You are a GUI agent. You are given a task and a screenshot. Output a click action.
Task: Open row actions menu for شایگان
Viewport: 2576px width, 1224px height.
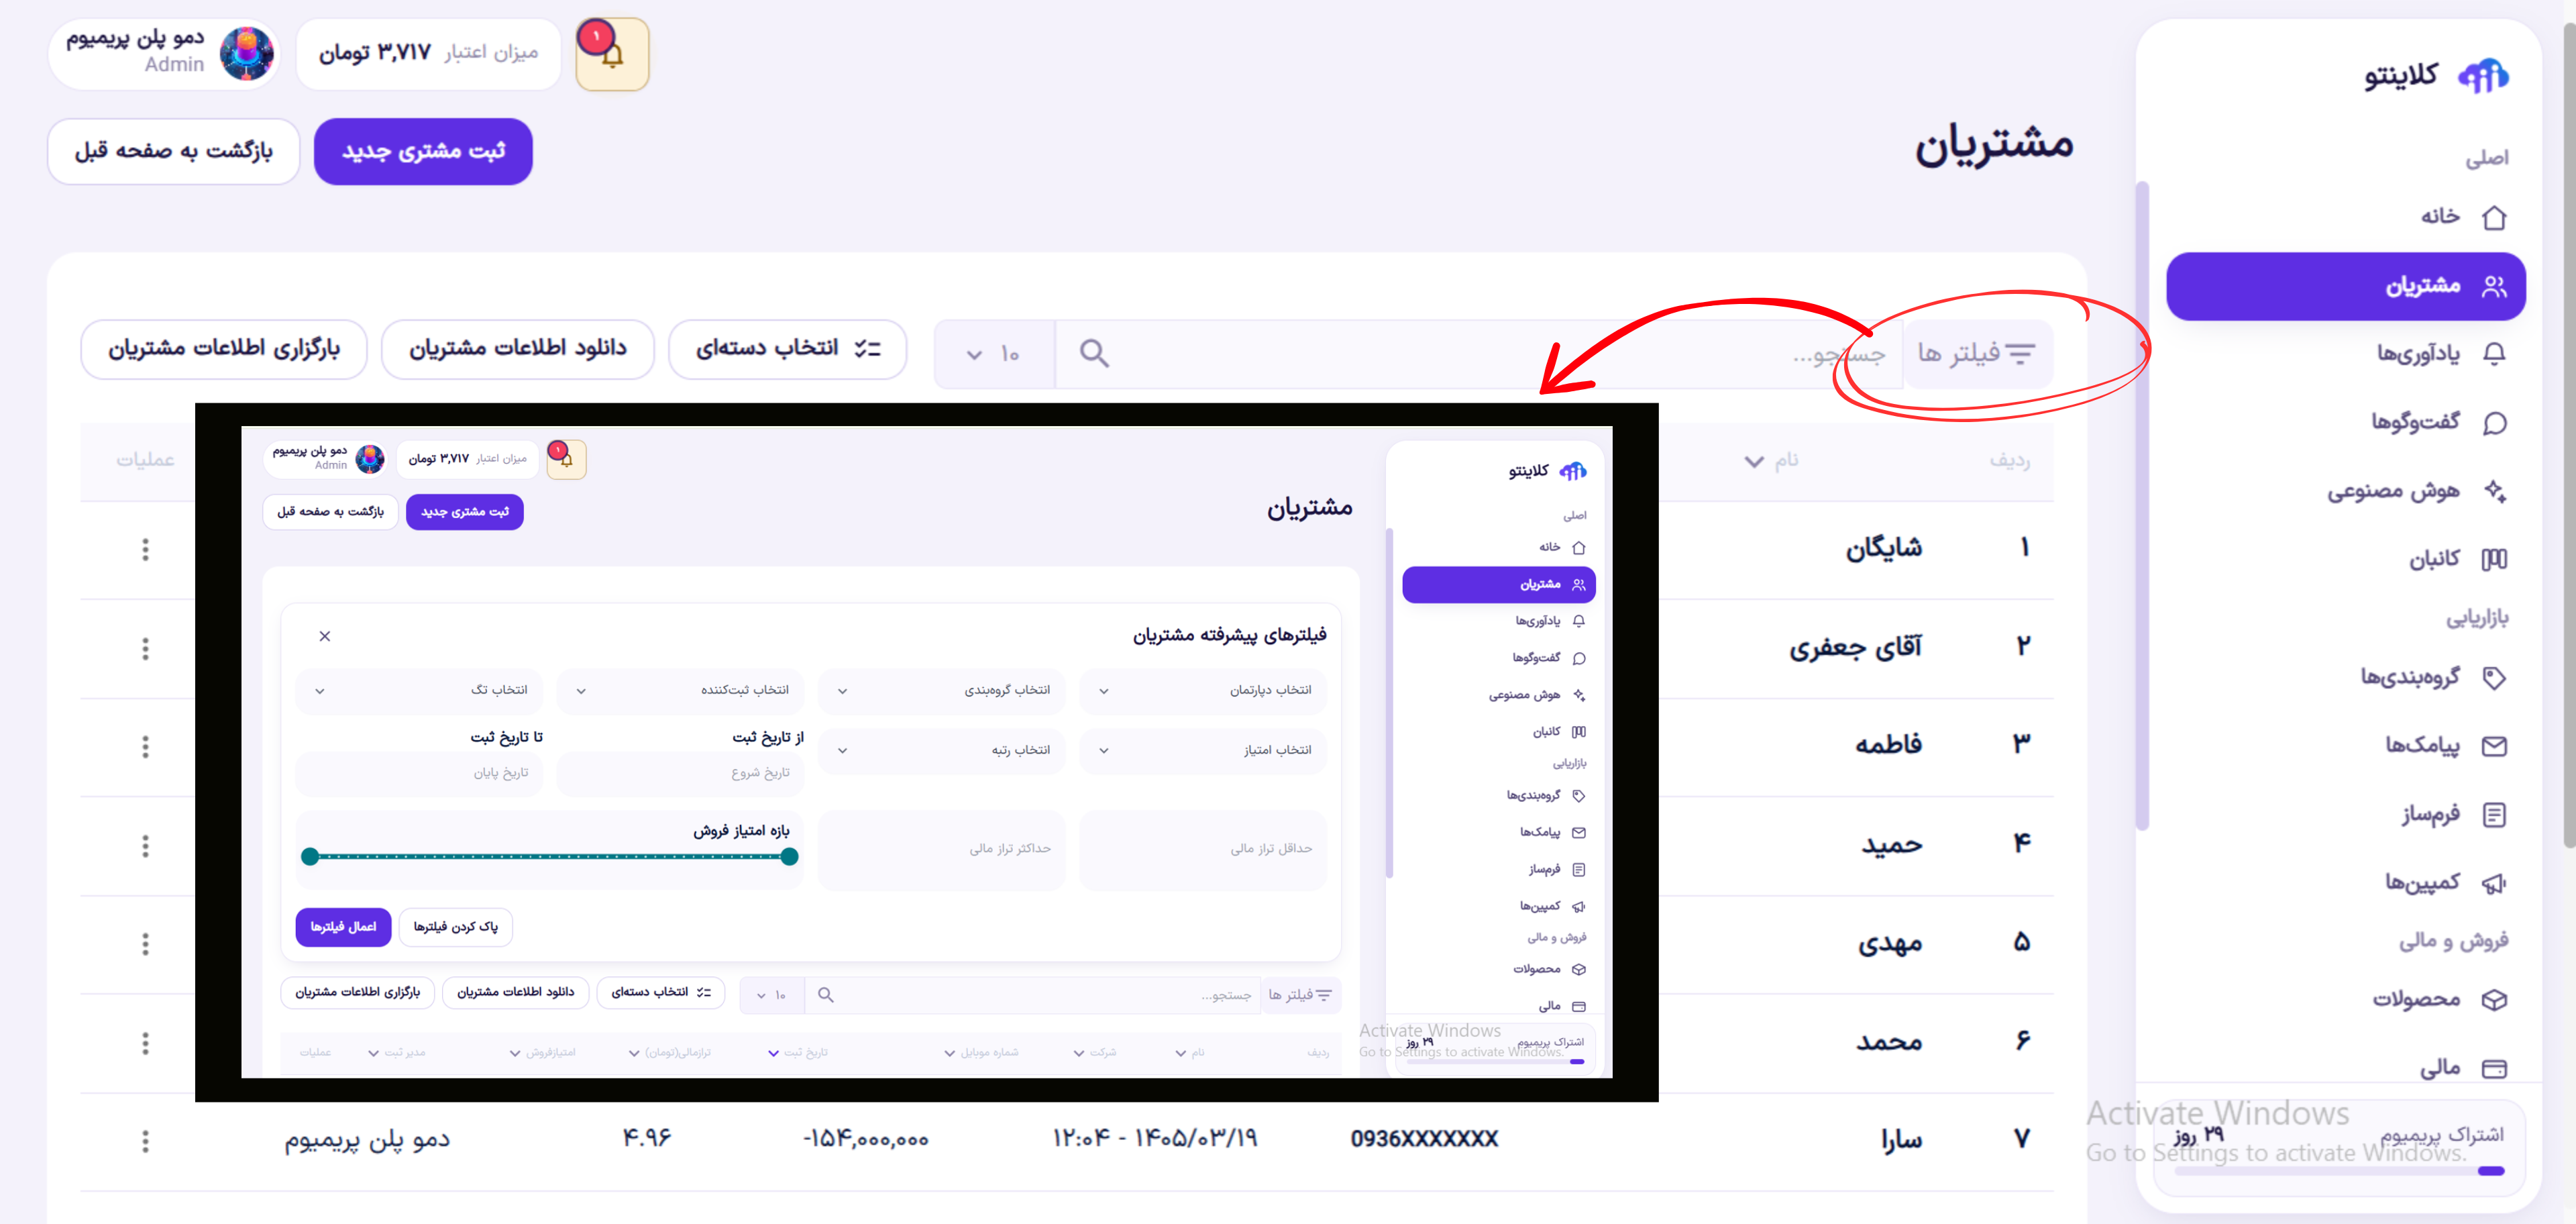coord(145,549)
